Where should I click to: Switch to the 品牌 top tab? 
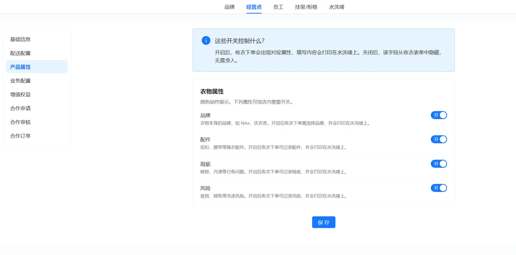click(x=230, y=7)
